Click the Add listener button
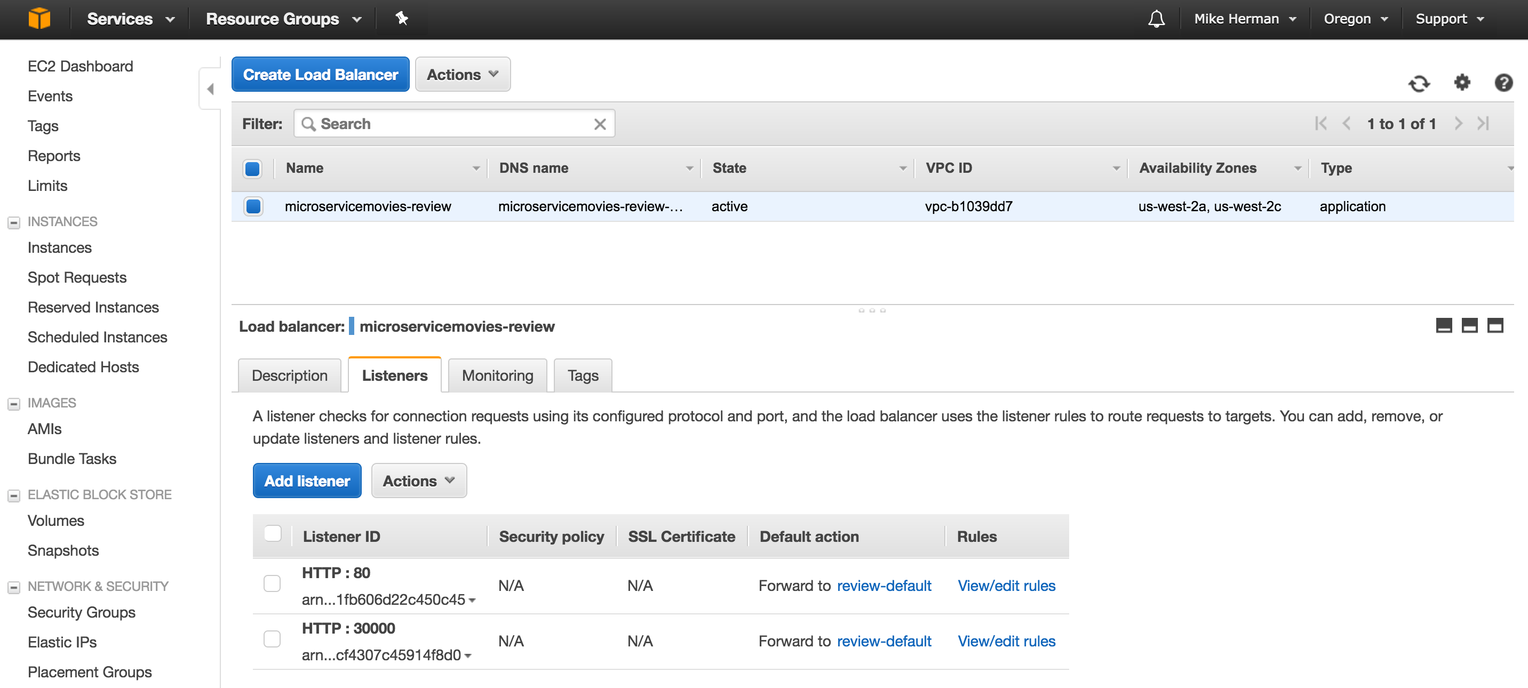The height and width of the screenshot is (688, 1528). [307, 481]
